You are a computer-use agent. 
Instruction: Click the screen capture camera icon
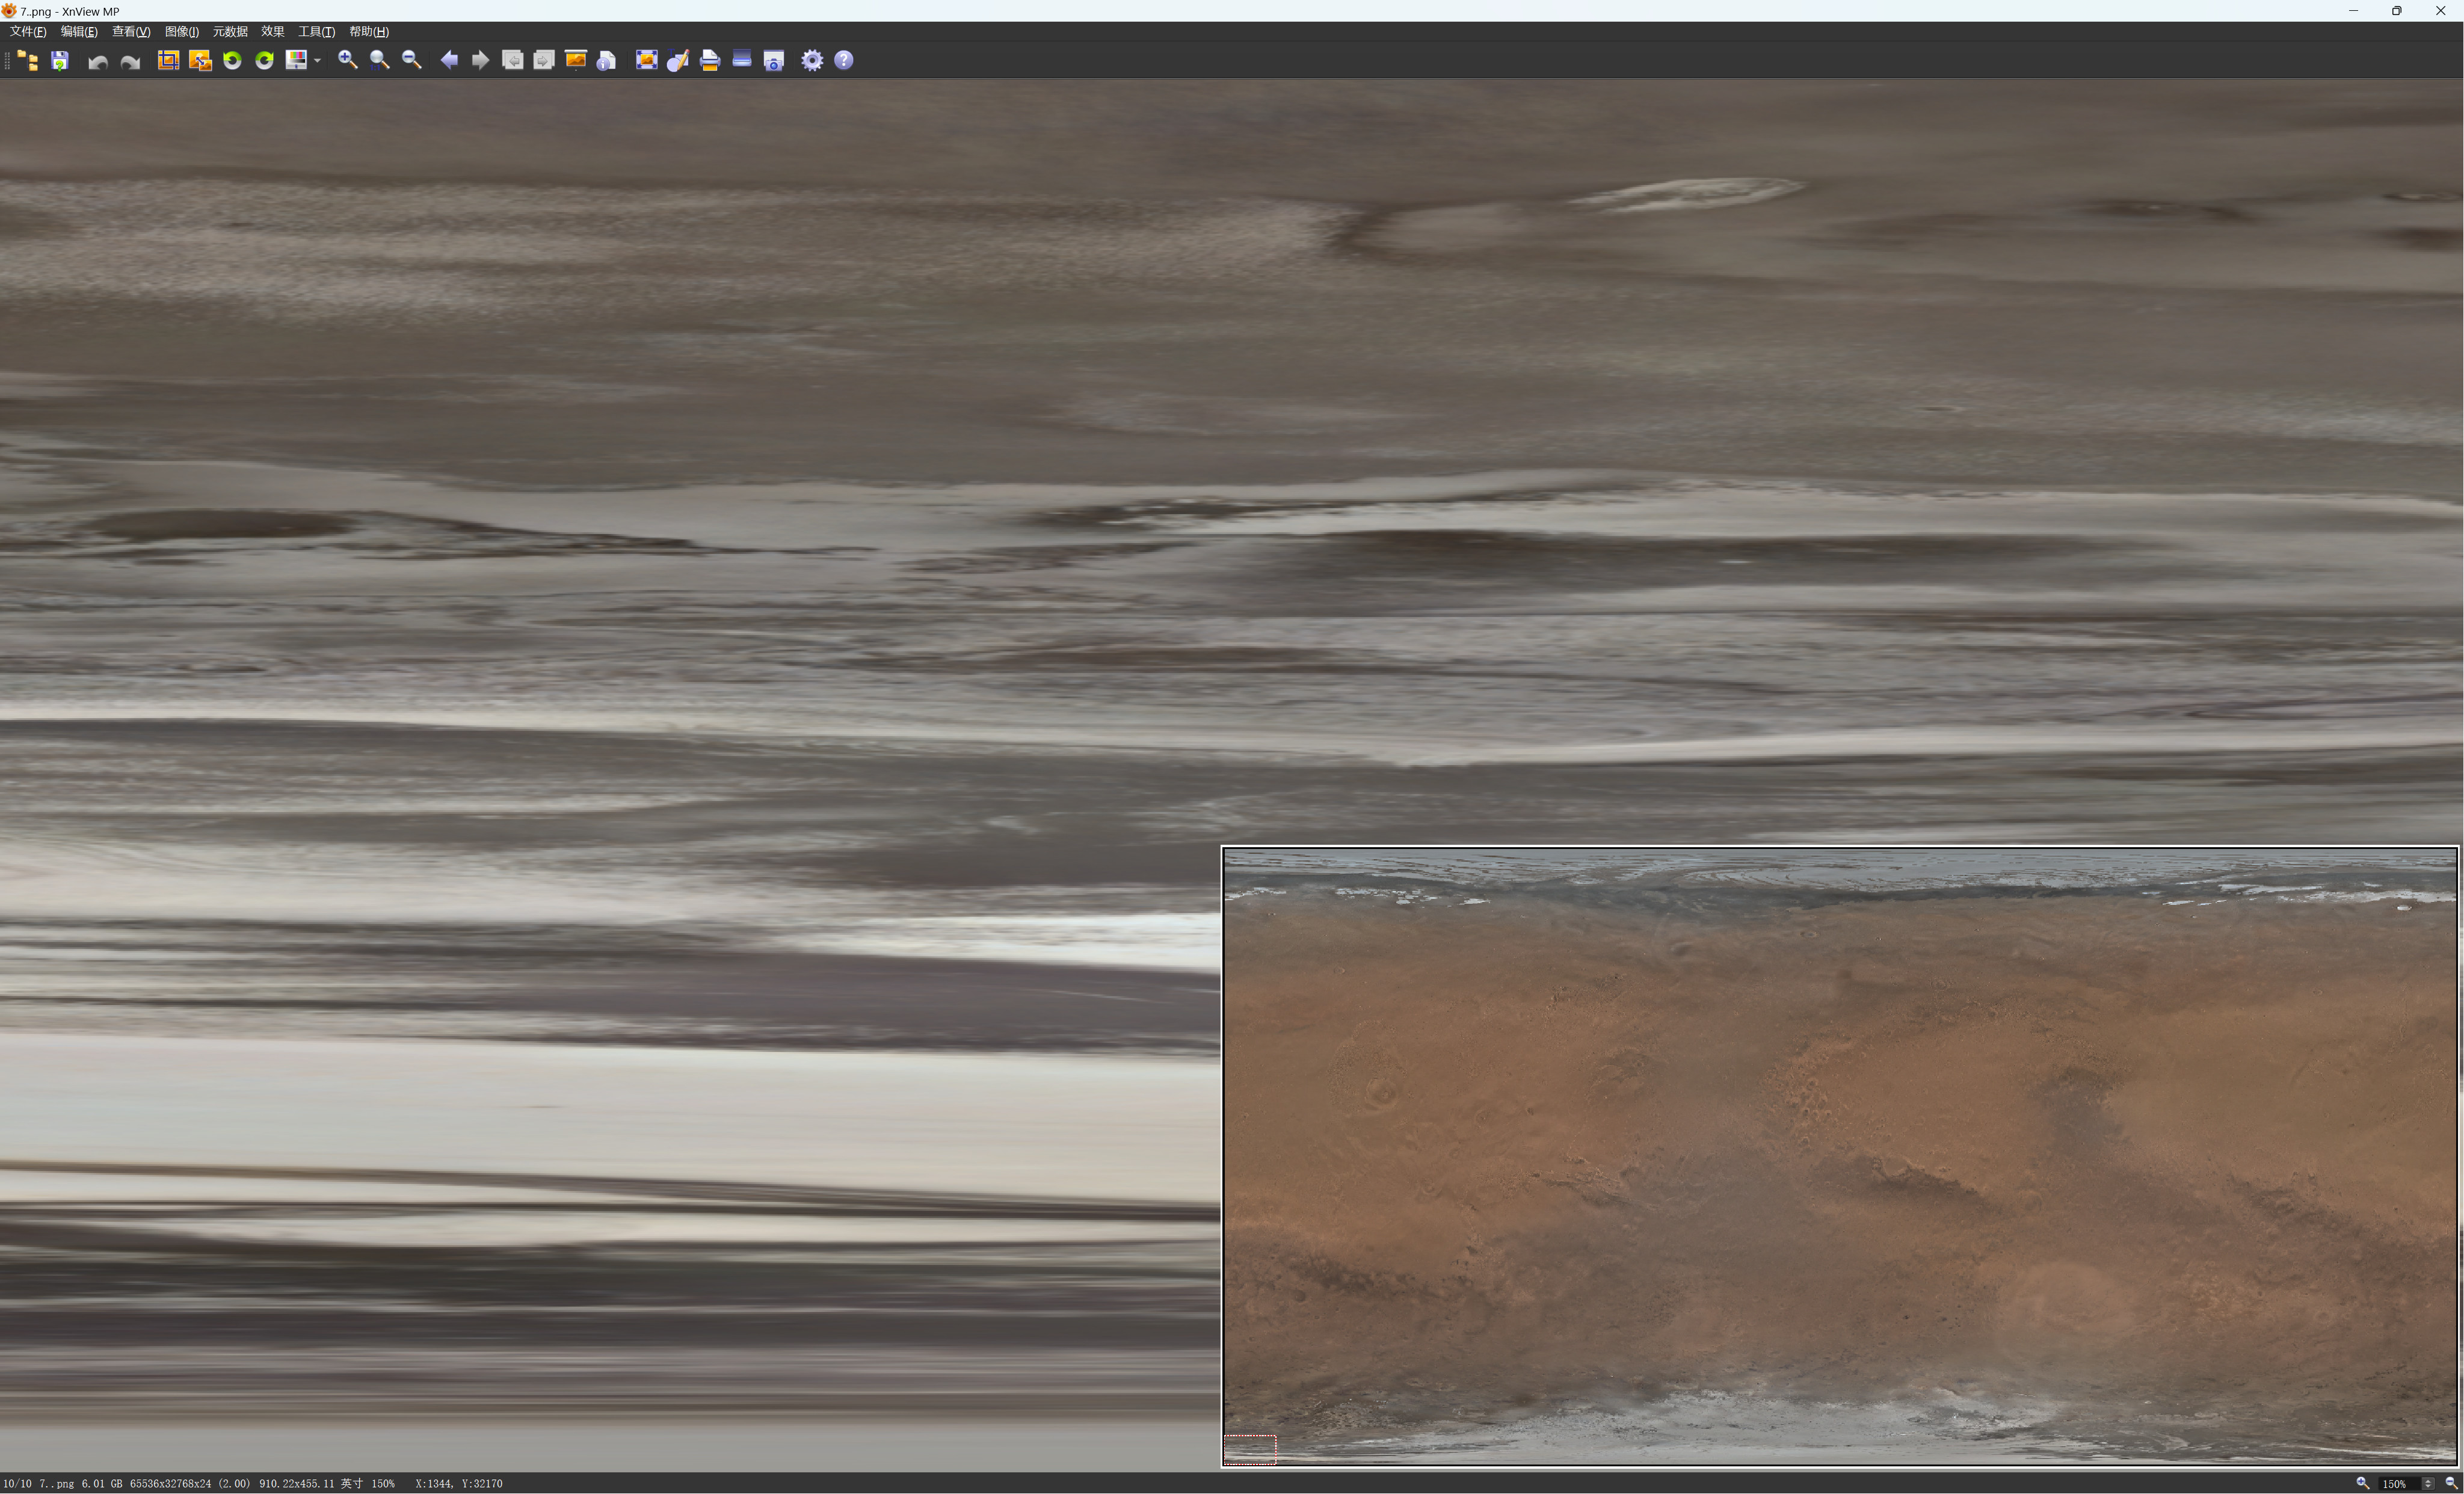[x=774, y=61]
